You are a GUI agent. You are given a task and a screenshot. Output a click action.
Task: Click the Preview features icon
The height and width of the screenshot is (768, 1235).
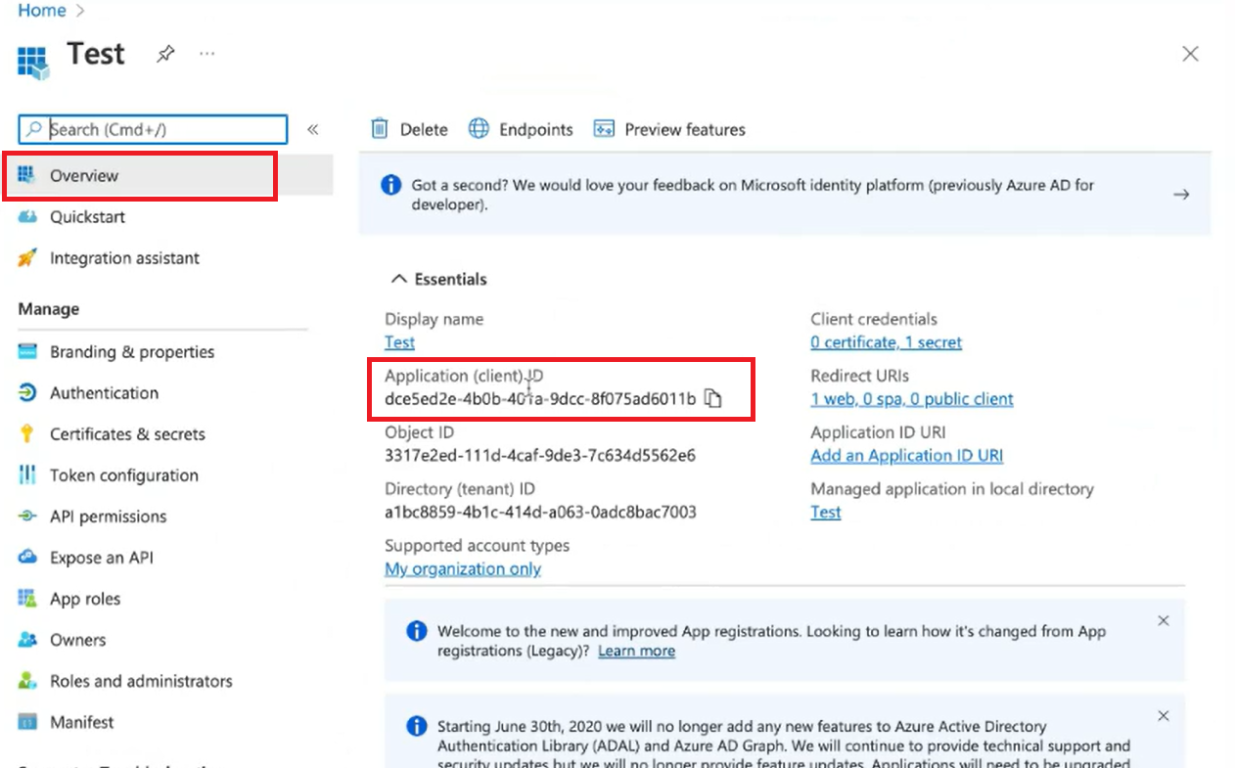[604, 128]
